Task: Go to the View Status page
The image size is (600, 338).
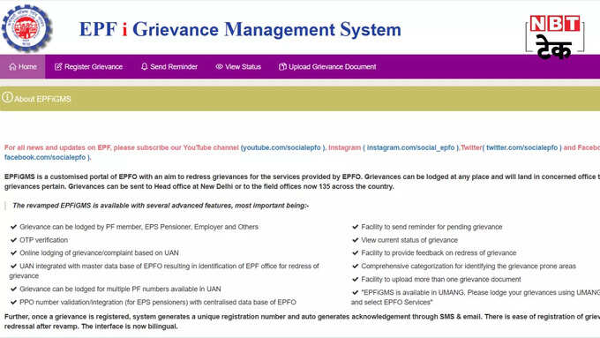Action: (238, 66)
